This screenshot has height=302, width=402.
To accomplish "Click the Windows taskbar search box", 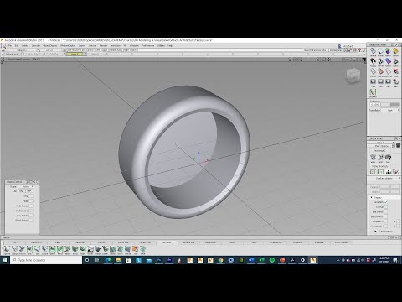I will click(x=46, y=260).
